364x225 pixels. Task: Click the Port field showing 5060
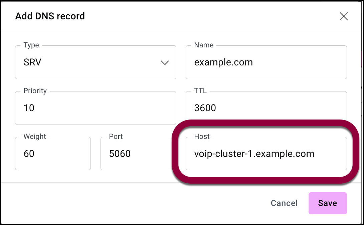tap(134, 154)
